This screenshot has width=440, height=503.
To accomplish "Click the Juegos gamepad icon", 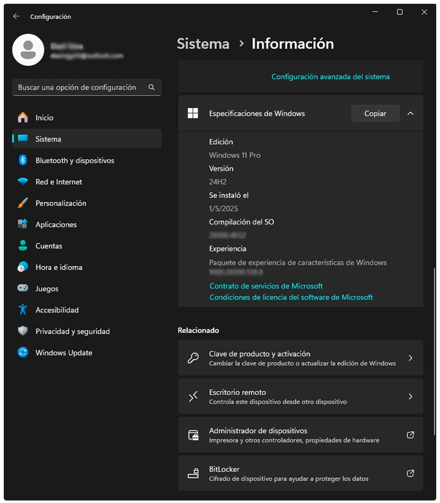I will coord(23,288).
